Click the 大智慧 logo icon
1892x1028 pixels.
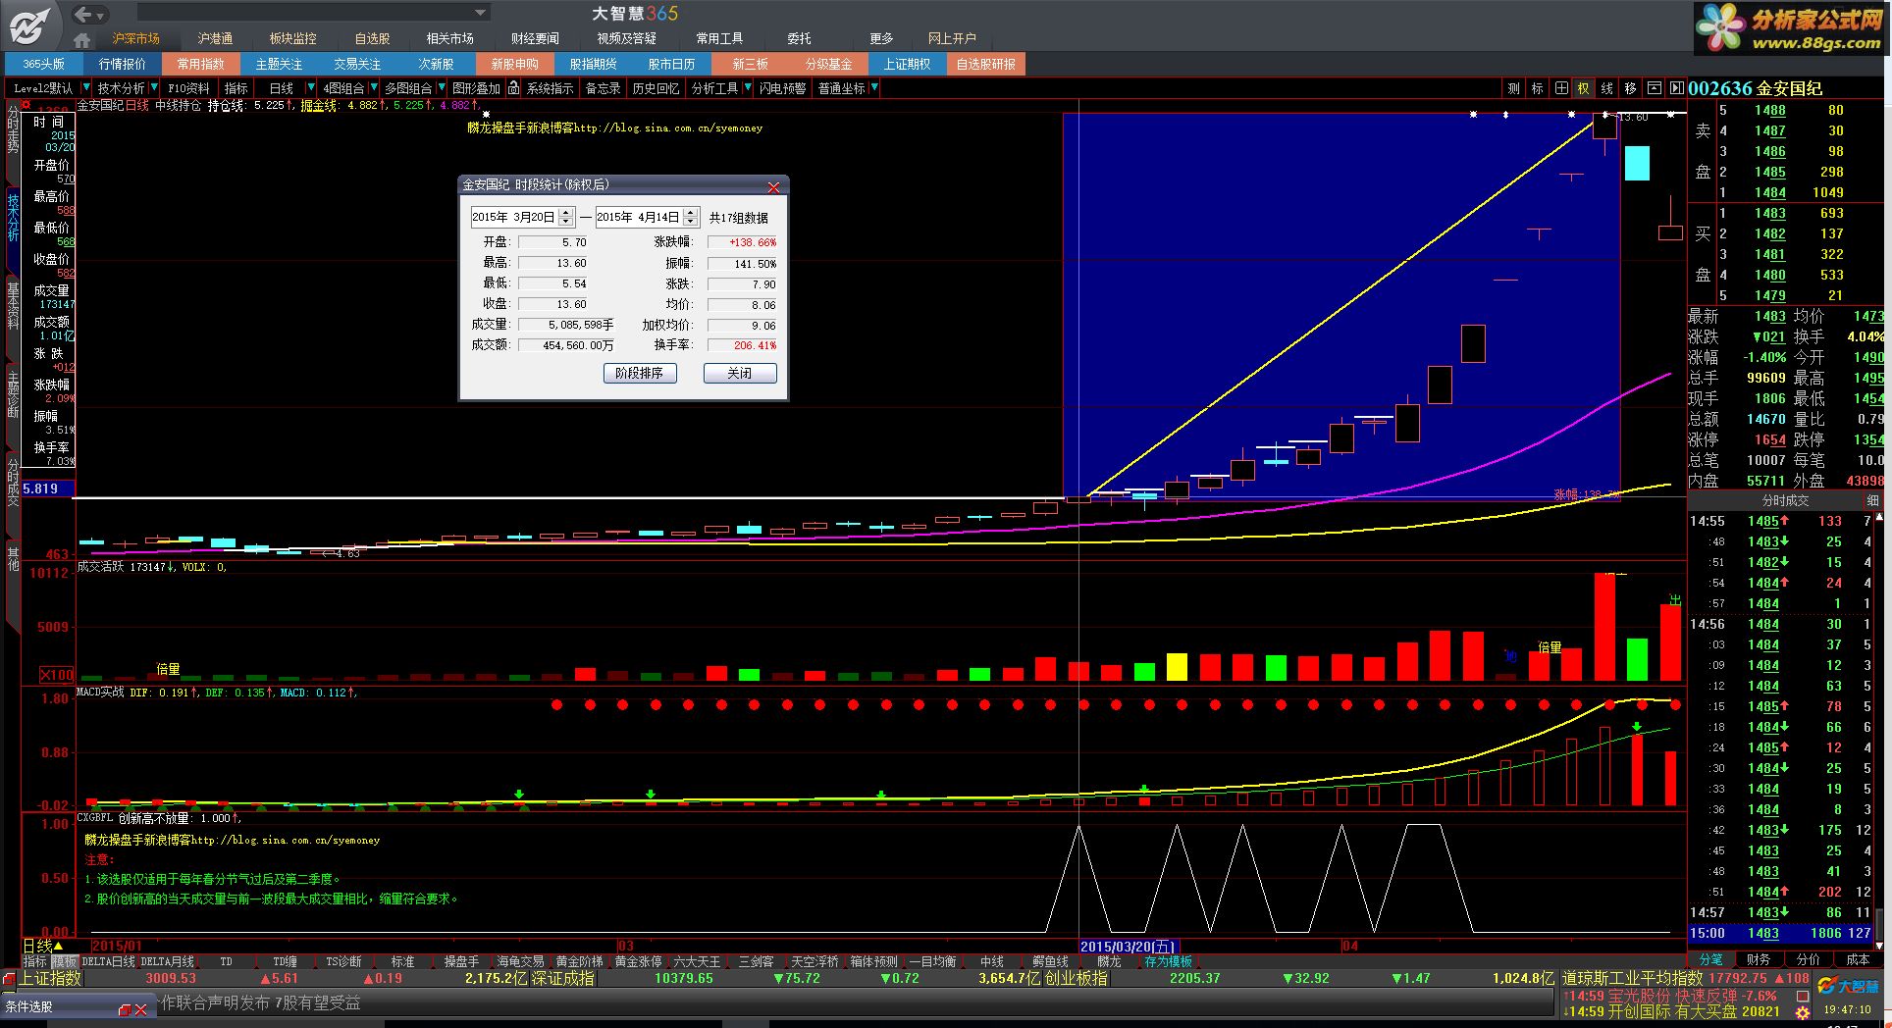[x=29, y=26]
